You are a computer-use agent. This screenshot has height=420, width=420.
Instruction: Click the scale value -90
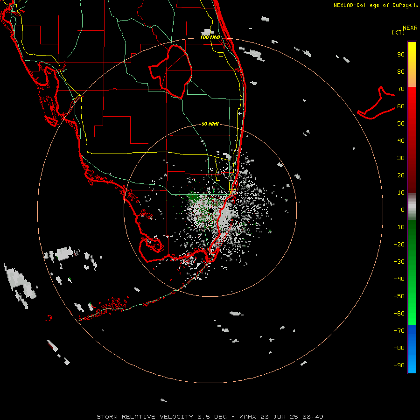(399, 365)
